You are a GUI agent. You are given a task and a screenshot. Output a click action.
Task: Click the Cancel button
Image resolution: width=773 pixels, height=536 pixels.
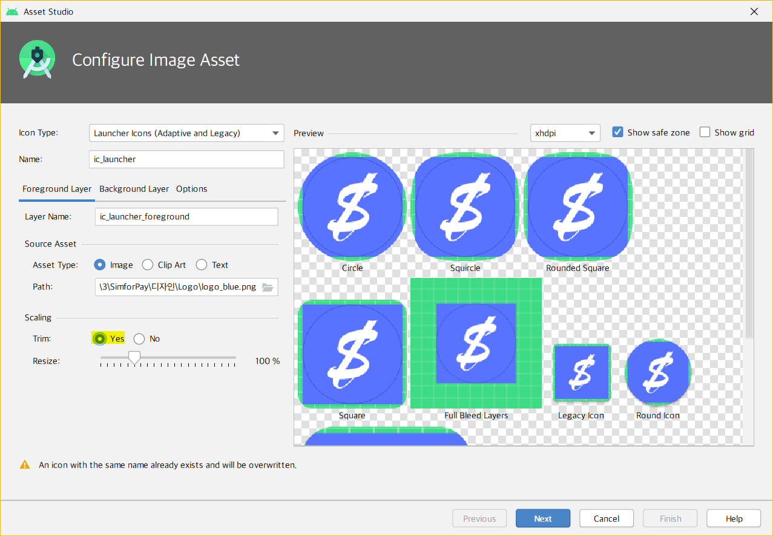(x=607, y=518)
